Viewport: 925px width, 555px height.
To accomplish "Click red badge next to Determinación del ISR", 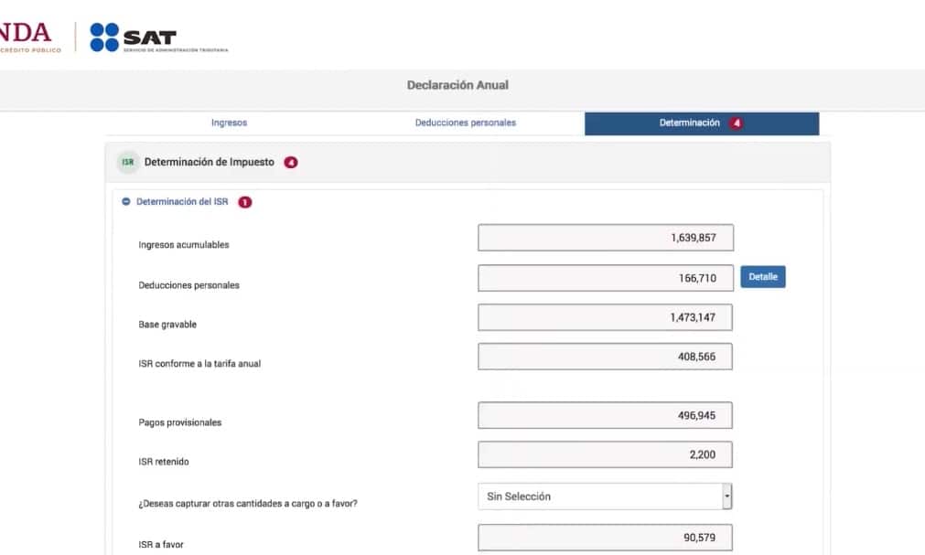I will pyautogui.click(x=244, y=202).
